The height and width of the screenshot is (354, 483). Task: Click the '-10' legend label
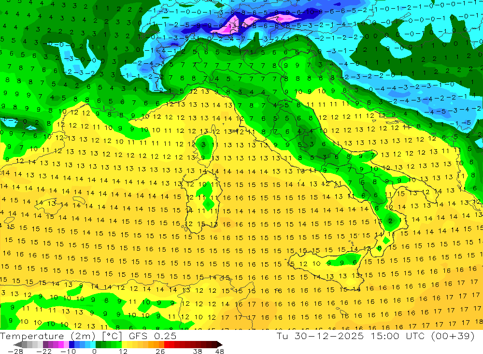point(68,351)
